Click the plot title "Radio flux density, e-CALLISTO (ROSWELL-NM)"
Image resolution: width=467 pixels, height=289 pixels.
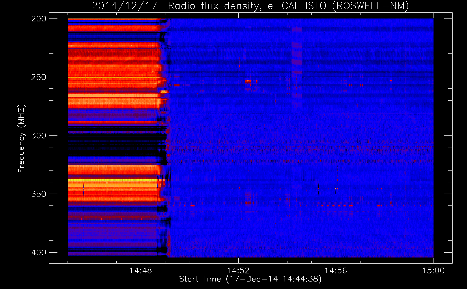[x=288, y=6]
